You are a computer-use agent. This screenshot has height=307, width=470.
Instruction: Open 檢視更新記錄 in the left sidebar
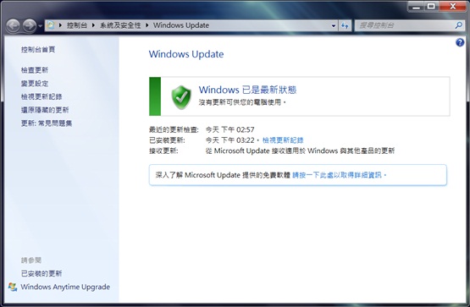click(x=41, y=96)
